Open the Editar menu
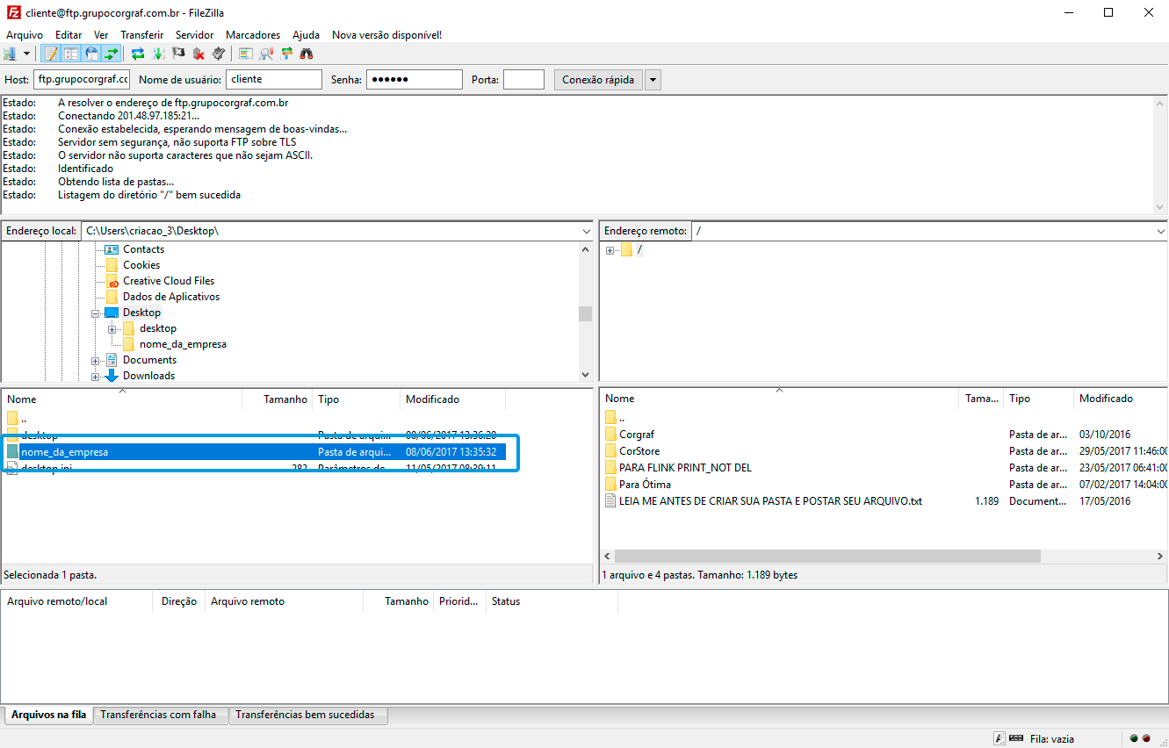The image size is (1169, 748). coord(69,35)
